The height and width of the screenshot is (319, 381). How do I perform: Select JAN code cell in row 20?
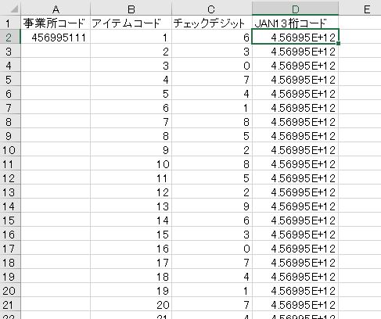tap(295, 291)
